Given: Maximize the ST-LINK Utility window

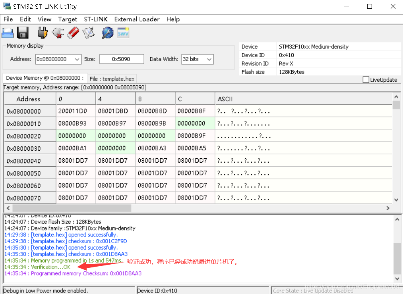Looking at the screenshot, I should coord(369,6).
